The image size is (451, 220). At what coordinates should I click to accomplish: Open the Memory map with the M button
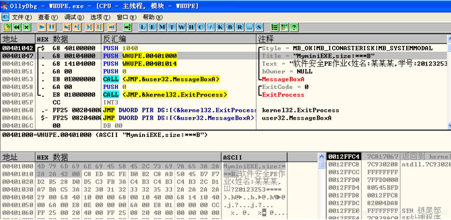[162, 27]
